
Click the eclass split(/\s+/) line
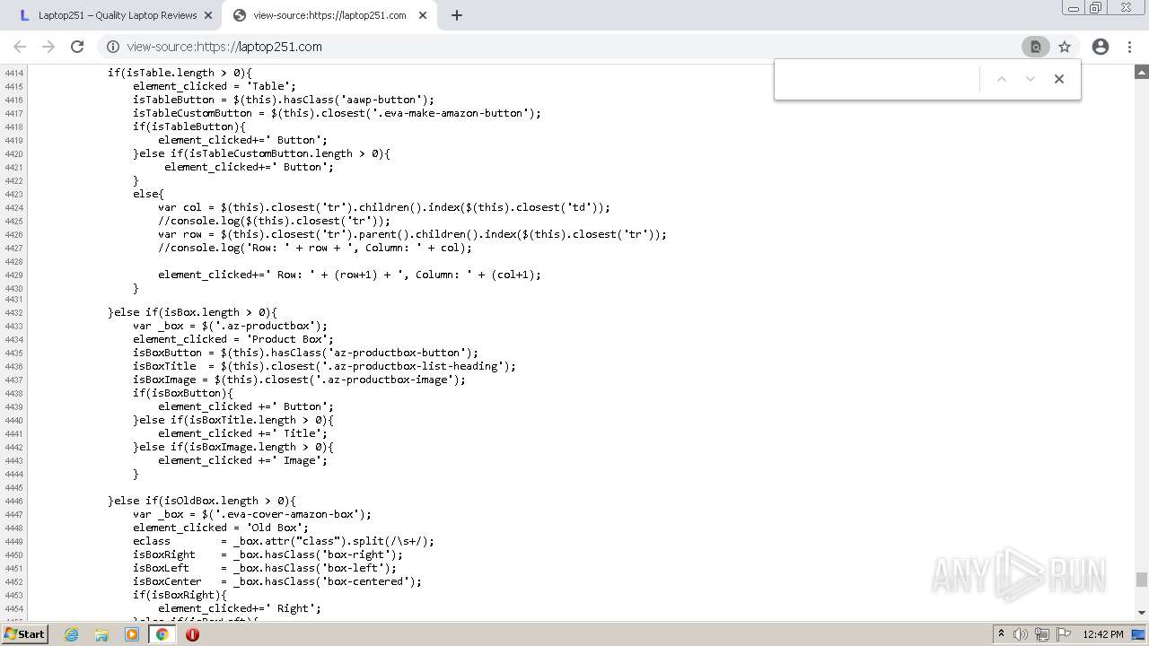click(x=284, y=541)
